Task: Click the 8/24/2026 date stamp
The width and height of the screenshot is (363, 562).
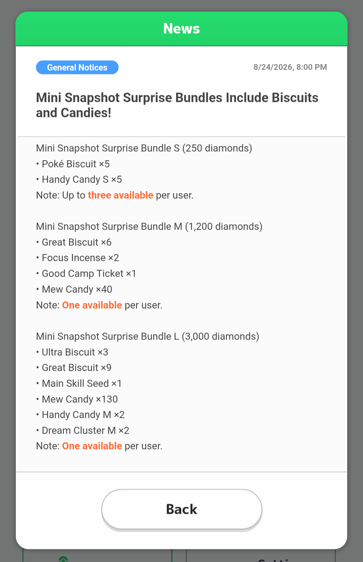Action: 290,67
